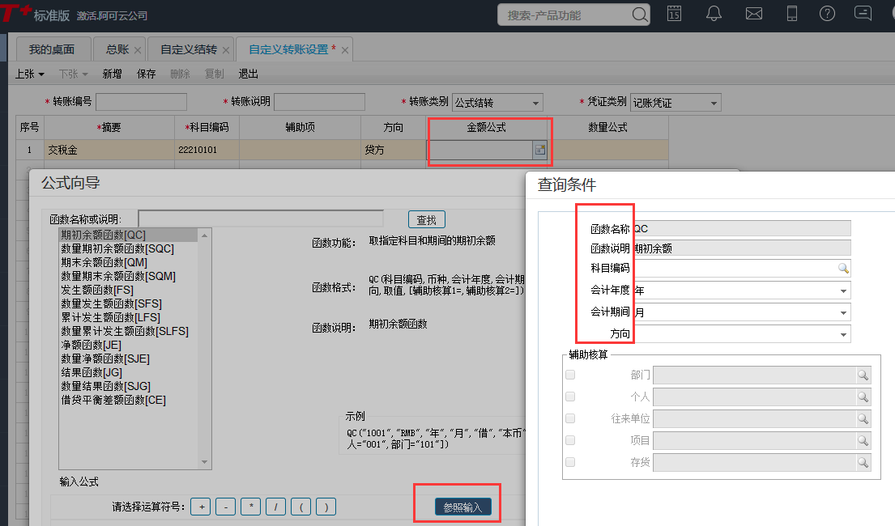This screenshot has height=526, width=895.
Task: Open the mail envelope icon
Action: [754, 14]
